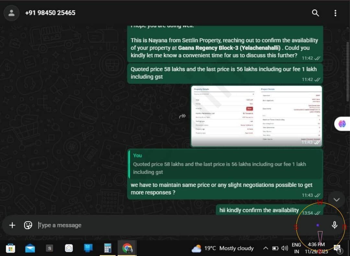This screenshot has width=350, height=256.
Task: Click the pink brain extension icon
Action: (x=342, y=124)
